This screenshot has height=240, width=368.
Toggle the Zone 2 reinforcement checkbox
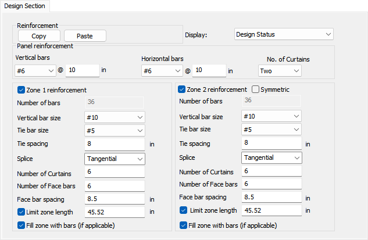click(181, 89)
